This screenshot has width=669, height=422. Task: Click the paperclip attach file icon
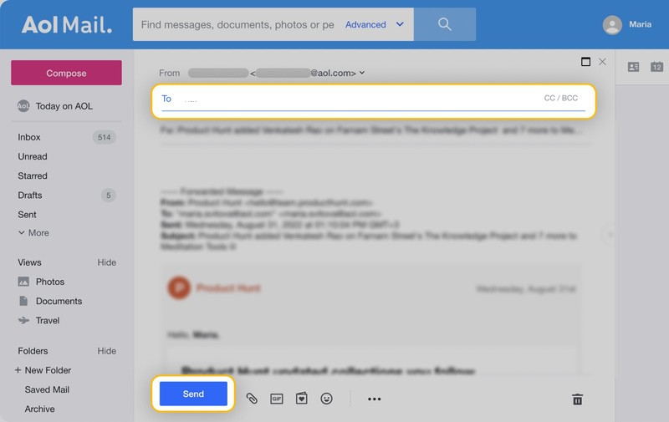[252, 399]
